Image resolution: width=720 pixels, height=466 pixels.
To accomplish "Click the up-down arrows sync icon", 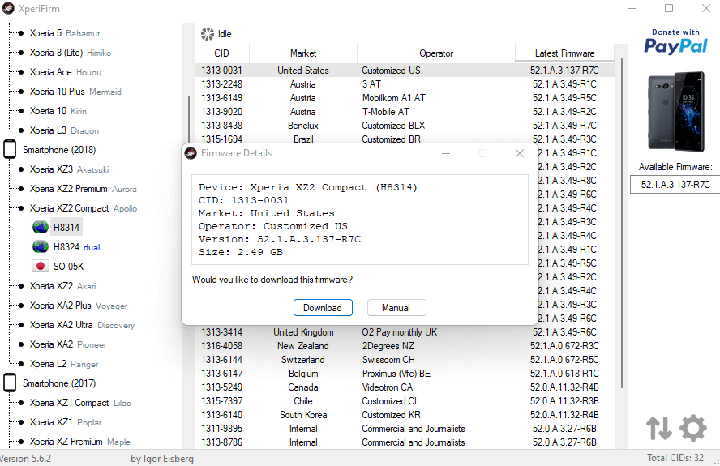I will pos(659,428).
